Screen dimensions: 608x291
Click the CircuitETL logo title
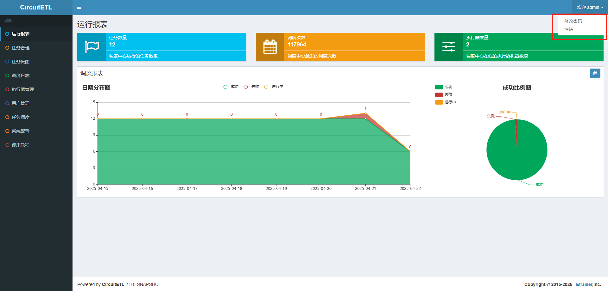tap(36, 7)
